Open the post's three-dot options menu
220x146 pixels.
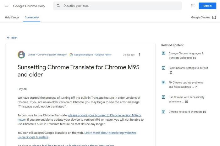(x=139, y=55)
